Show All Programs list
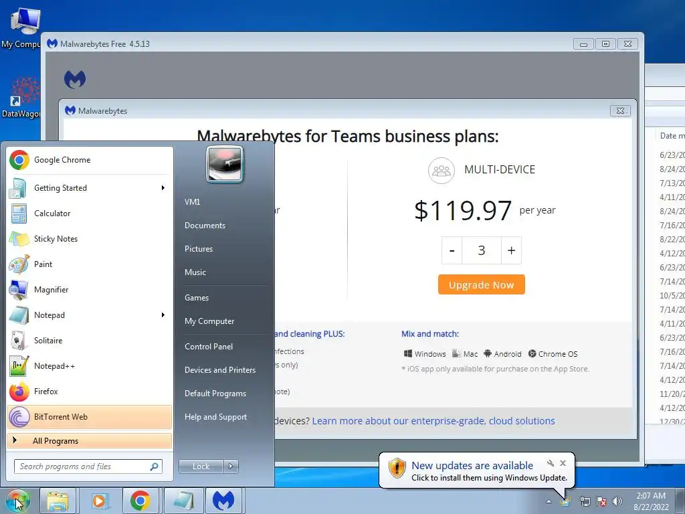Screen dimensions: 685x514 (90, 440)
